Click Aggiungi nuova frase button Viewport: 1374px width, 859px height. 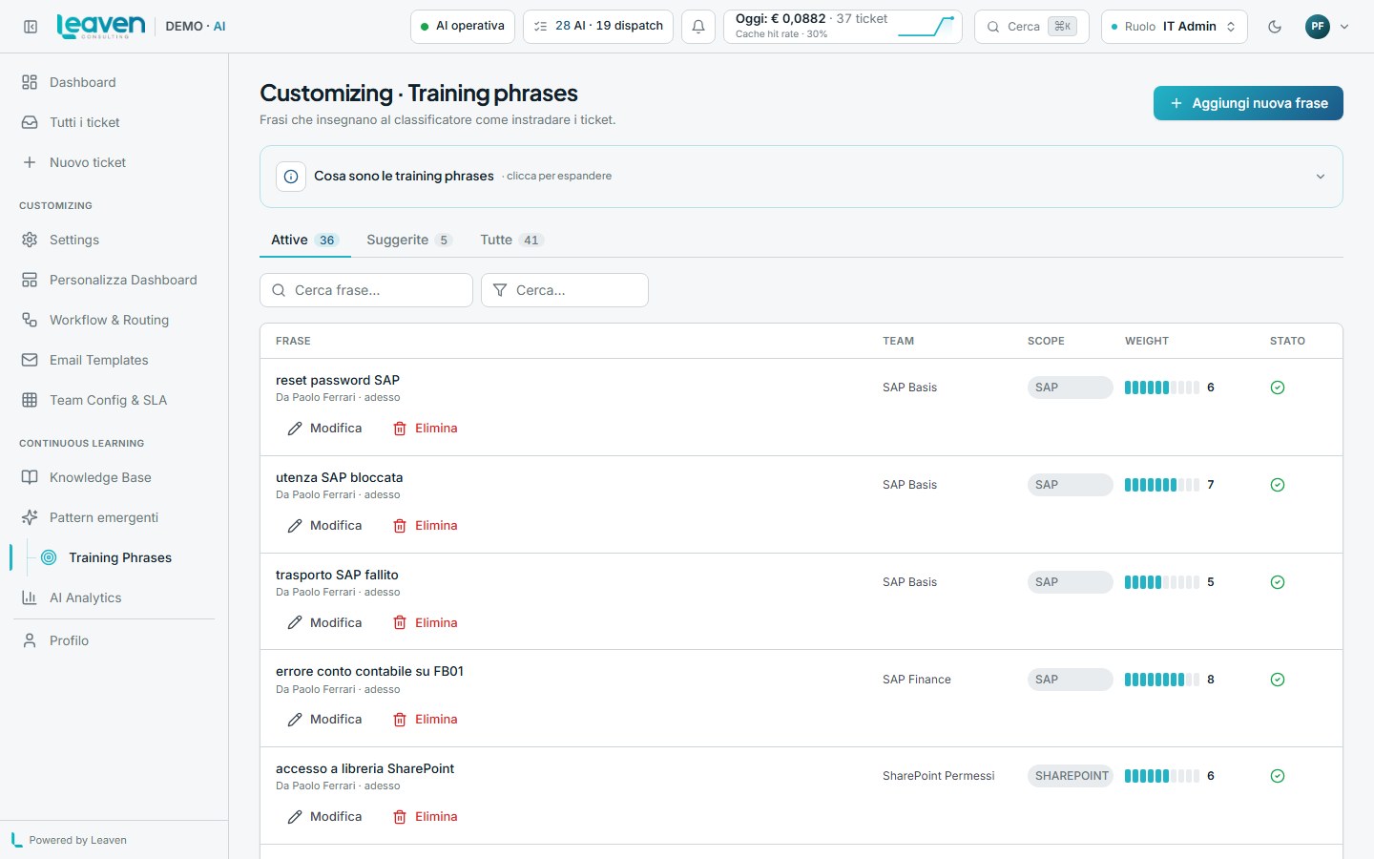[1248, 103]
